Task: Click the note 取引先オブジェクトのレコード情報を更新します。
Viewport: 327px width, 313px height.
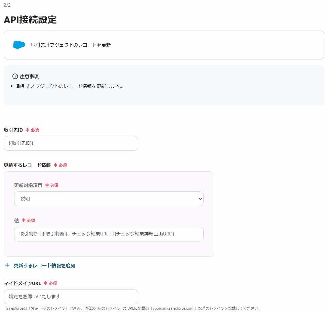Action: (70, 86)
